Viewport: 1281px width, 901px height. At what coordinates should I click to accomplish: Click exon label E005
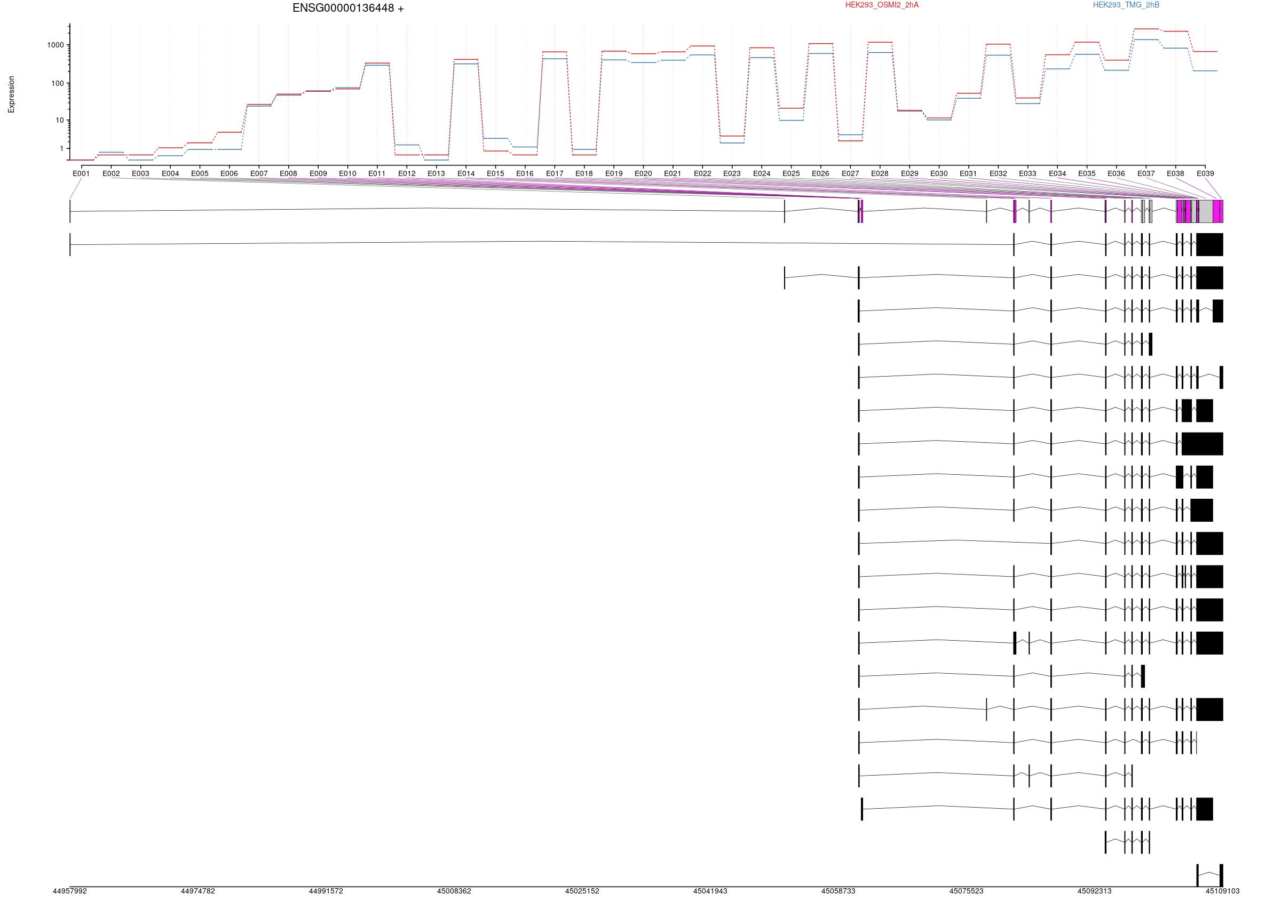click(200, 173)
